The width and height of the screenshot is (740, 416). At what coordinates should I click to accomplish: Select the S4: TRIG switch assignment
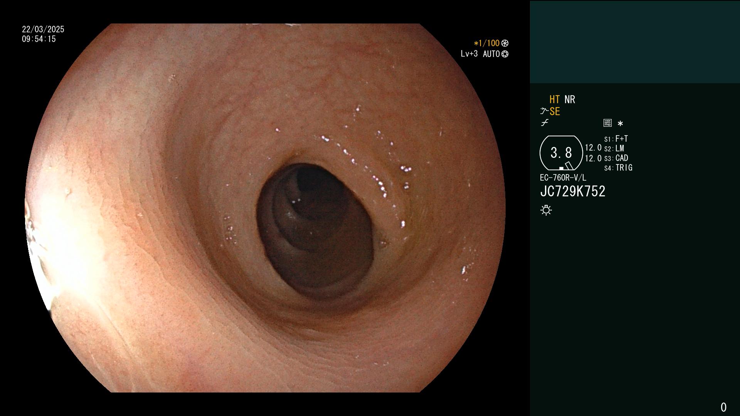pos(618,168)
